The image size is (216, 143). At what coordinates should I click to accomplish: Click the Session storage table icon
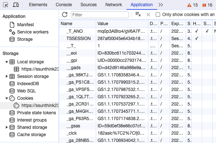[x=12, y=76]
